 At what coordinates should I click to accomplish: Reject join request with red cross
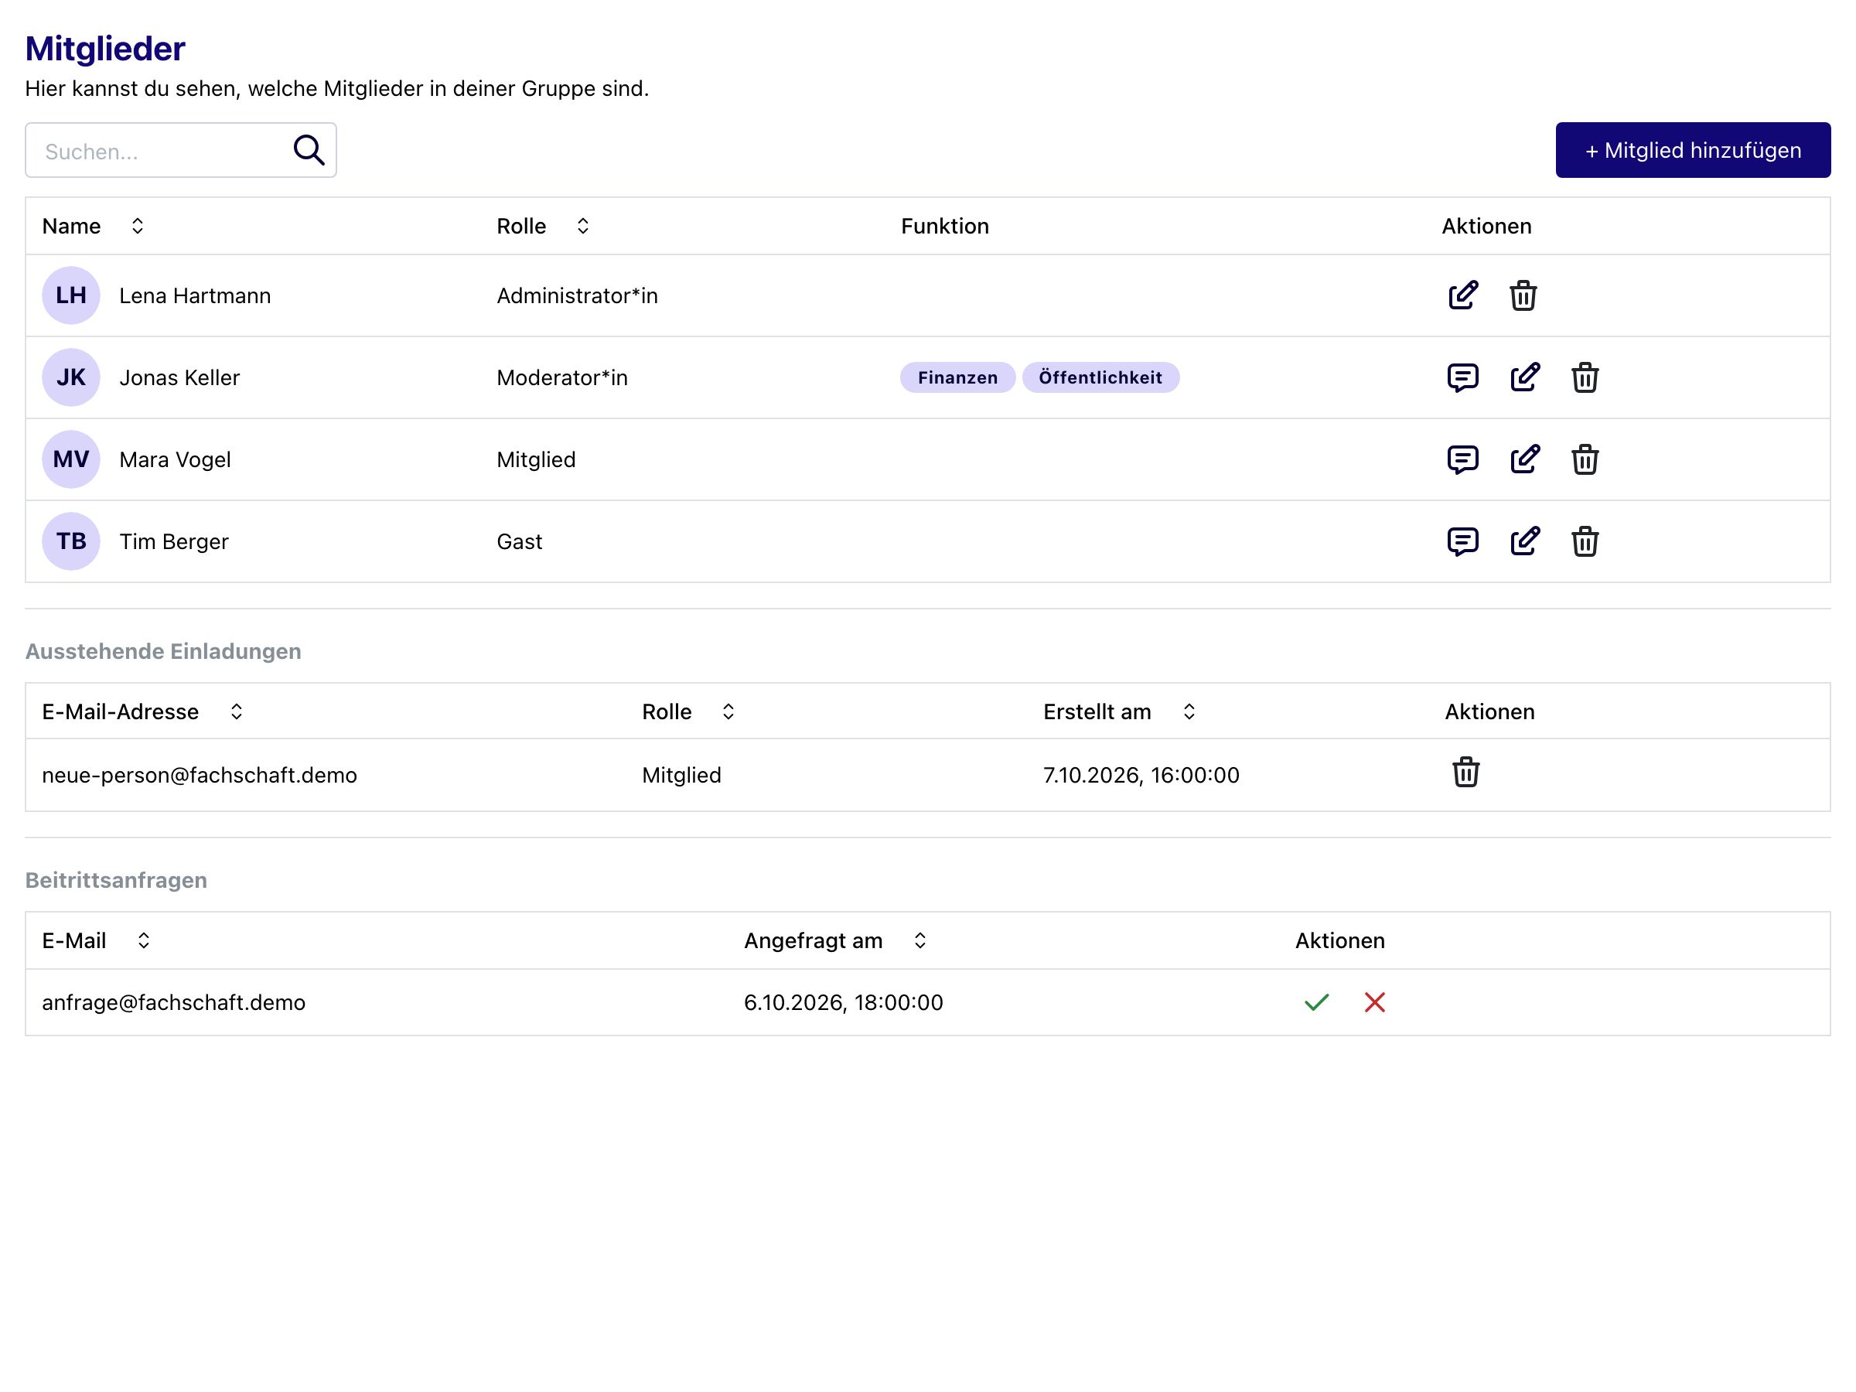pos(1374,1001)
